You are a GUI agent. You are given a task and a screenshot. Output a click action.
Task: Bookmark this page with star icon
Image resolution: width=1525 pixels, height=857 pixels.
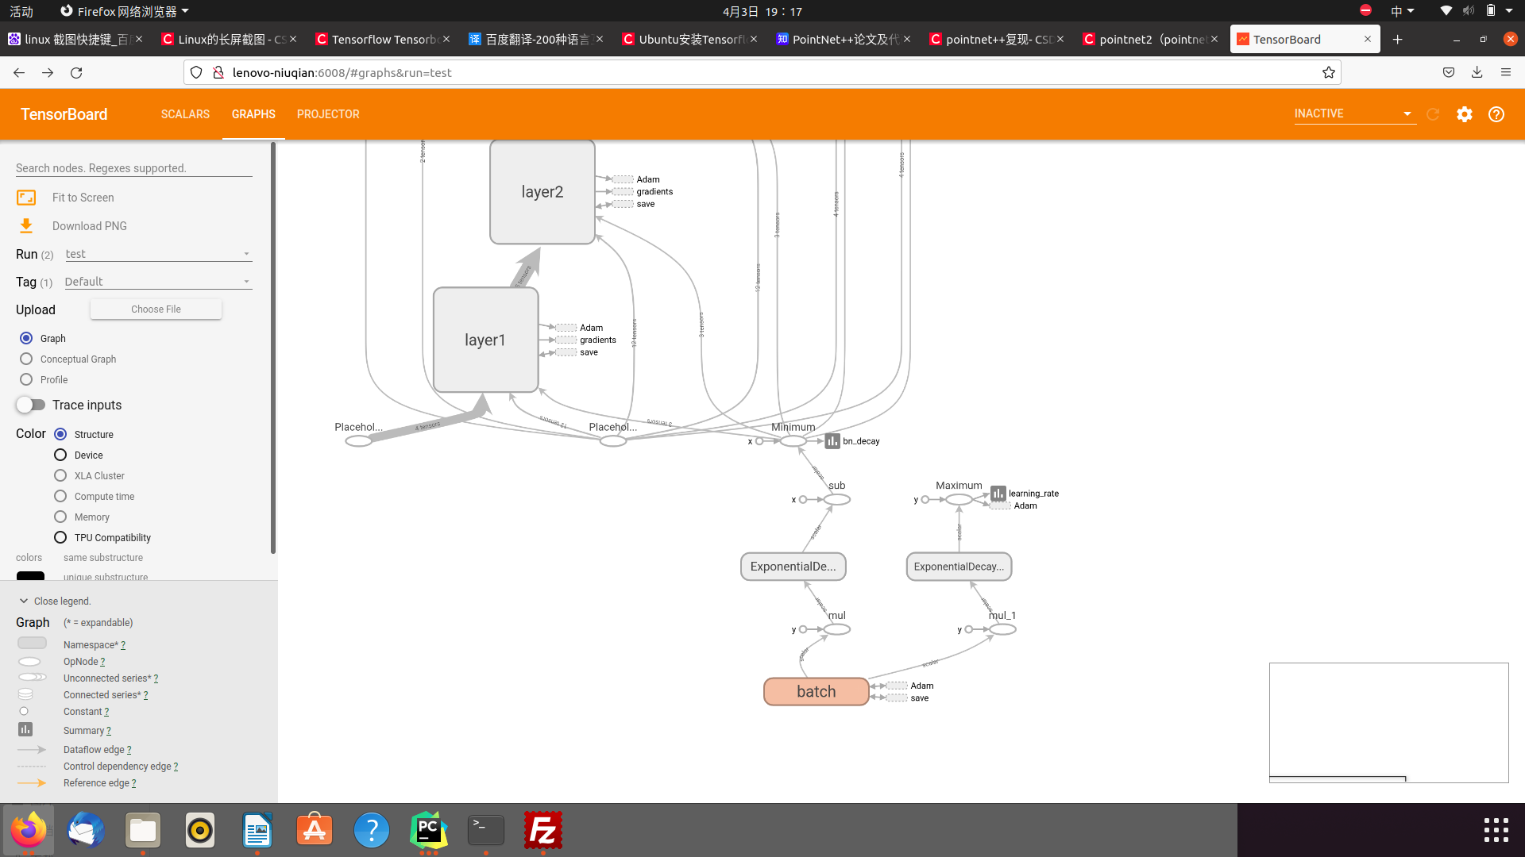click(x=1329, y=72)
